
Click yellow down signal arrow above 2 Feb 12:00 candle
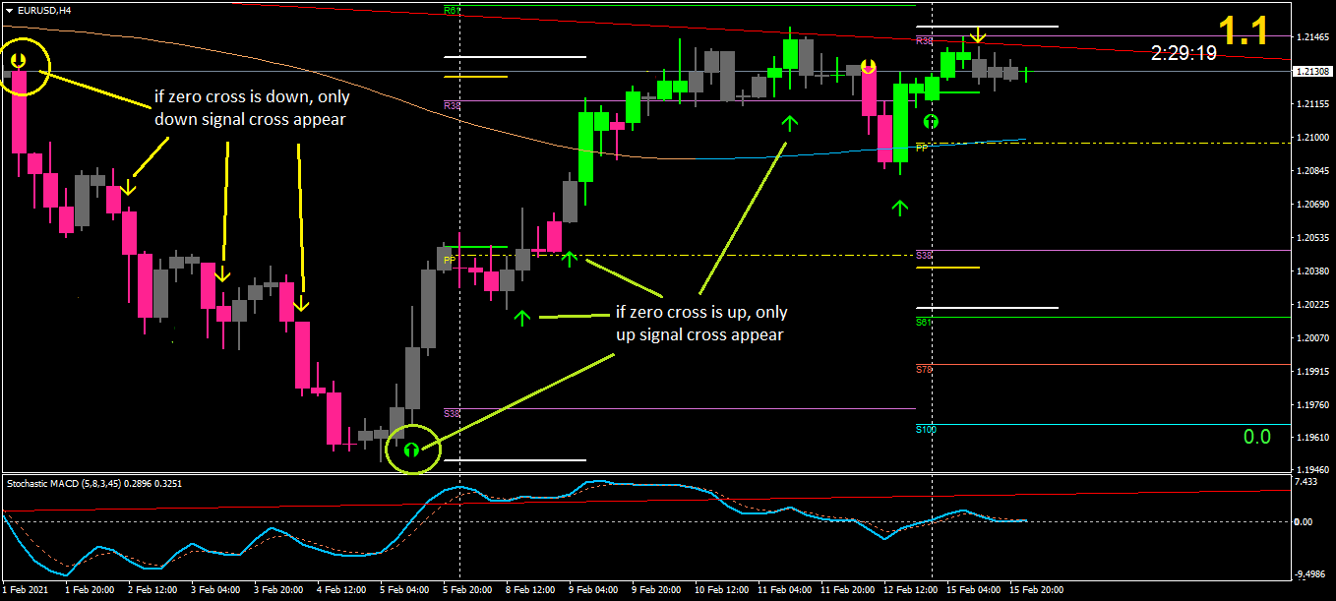pos(127,187)
